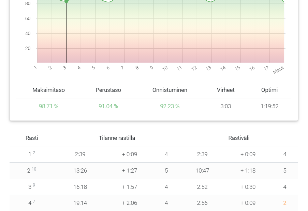Click the Optimi column header
Screen dimensions: 308x211
click(269, 90)
